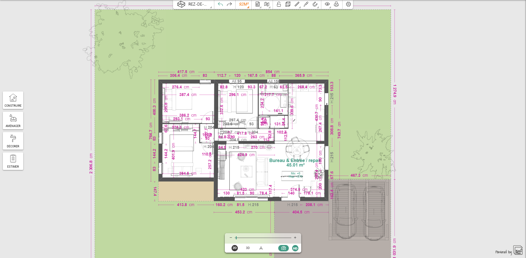This screenshot has width=526, height=258.
Task: Click the 306.4 cm dimension label
Action: (x=179, y=75)
